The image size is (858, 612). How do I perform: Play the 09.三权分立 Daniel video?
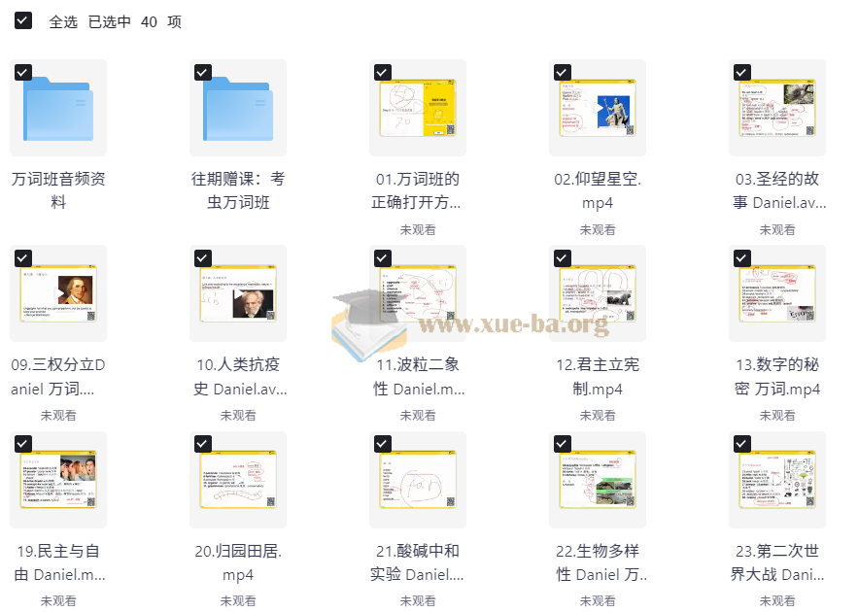(x=58, y=294)
